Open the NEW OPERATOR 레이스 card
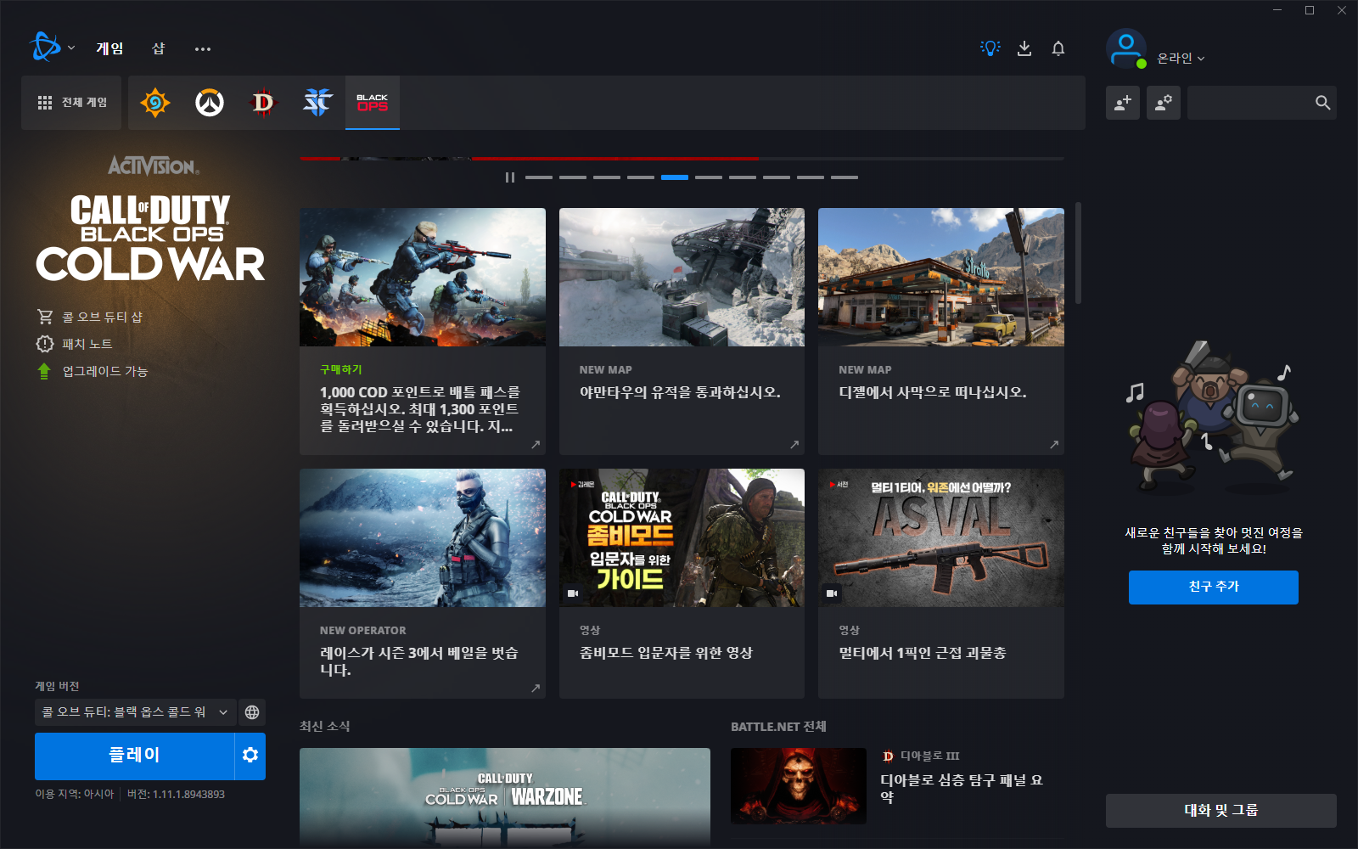1358x849 pixels. pyautogui.click(x=423, y=583)
